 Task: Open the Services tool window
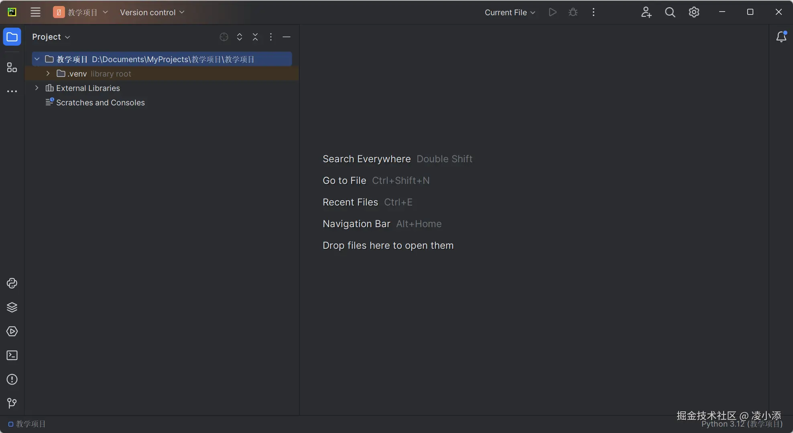coord(12,331)
